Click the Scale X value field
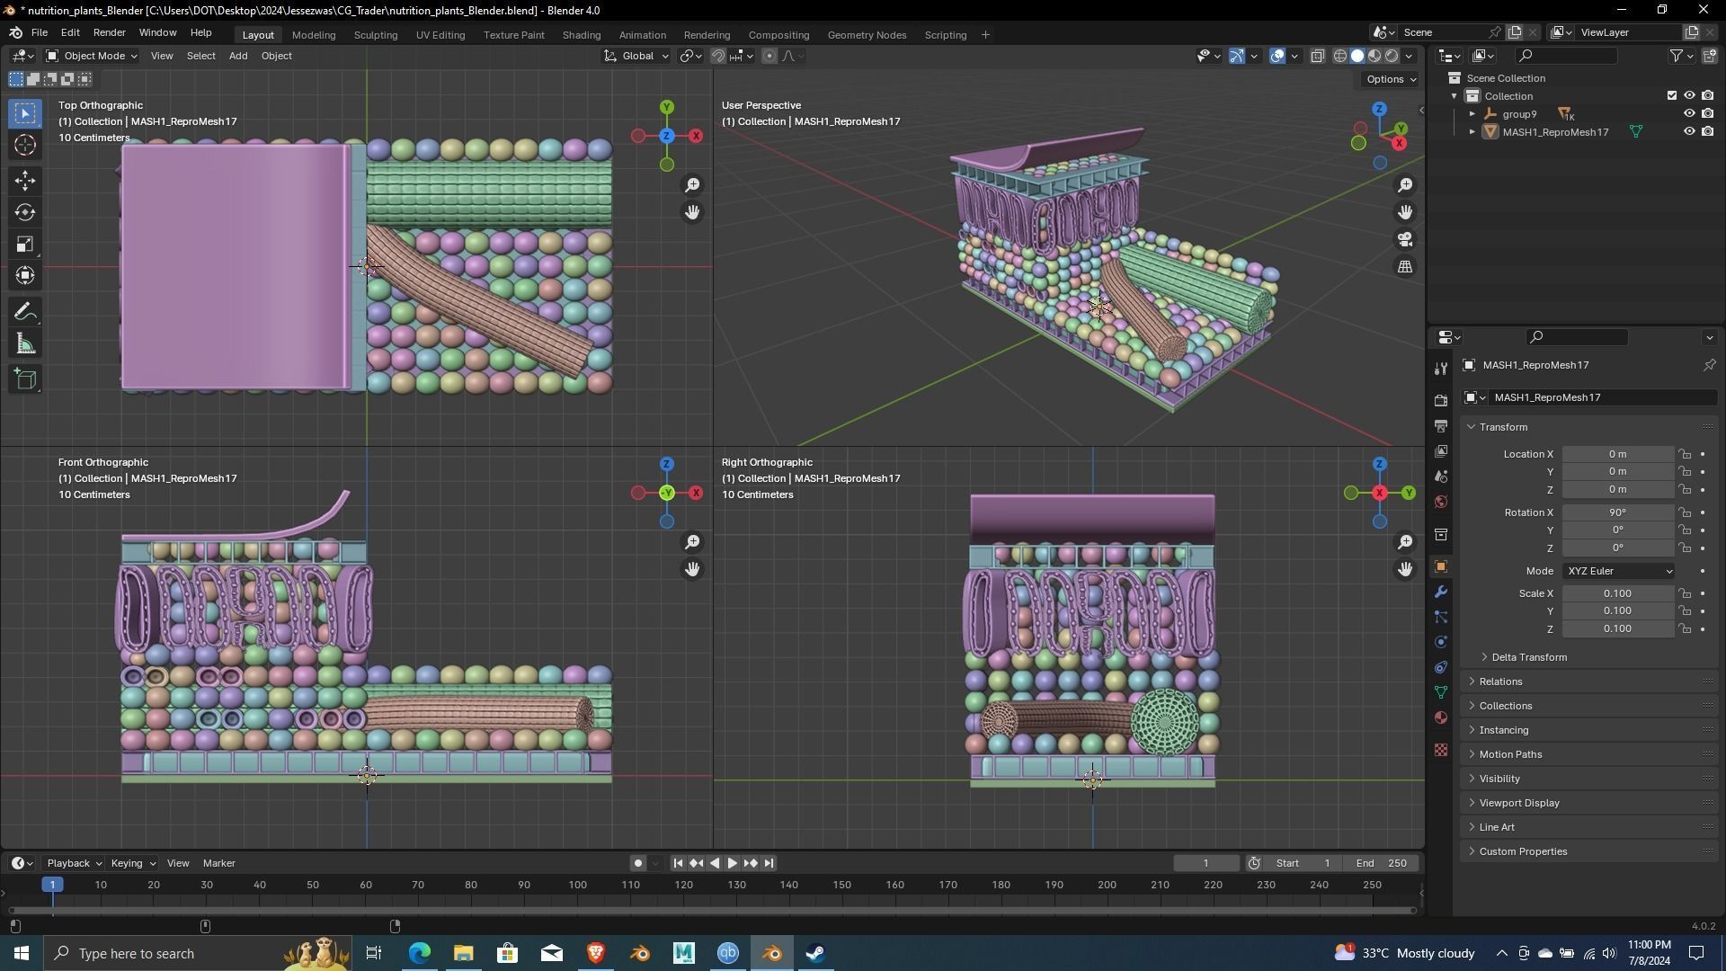Image resolution: width=1726 pixels, height=971 pixels. point(1617,593)
